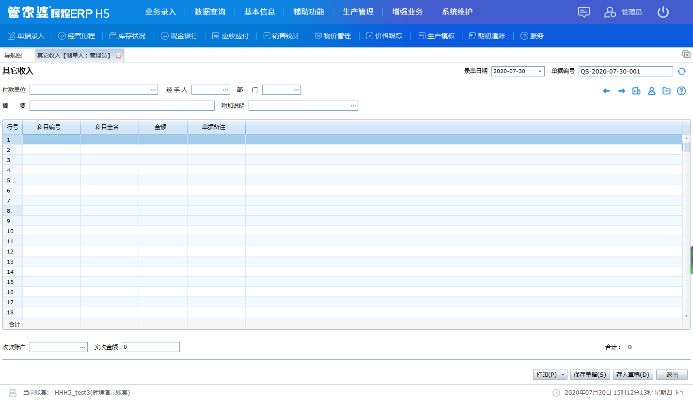Click the page right edge handle
This screenshot has width=693, height=400.
pos(692,260)
